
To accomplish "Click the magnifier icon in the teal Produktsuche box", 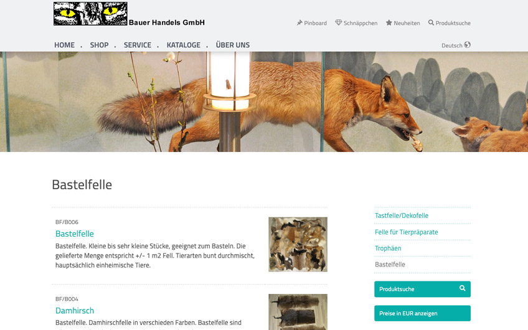I will (463, 288).
